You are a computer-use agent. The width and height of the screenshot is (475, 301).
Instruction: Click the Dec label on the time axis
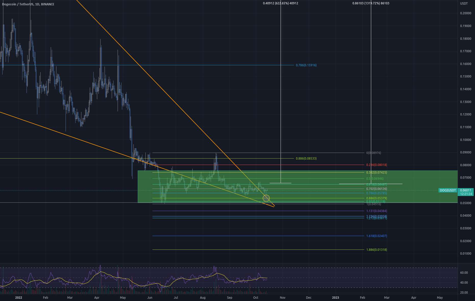coord(309,298)
